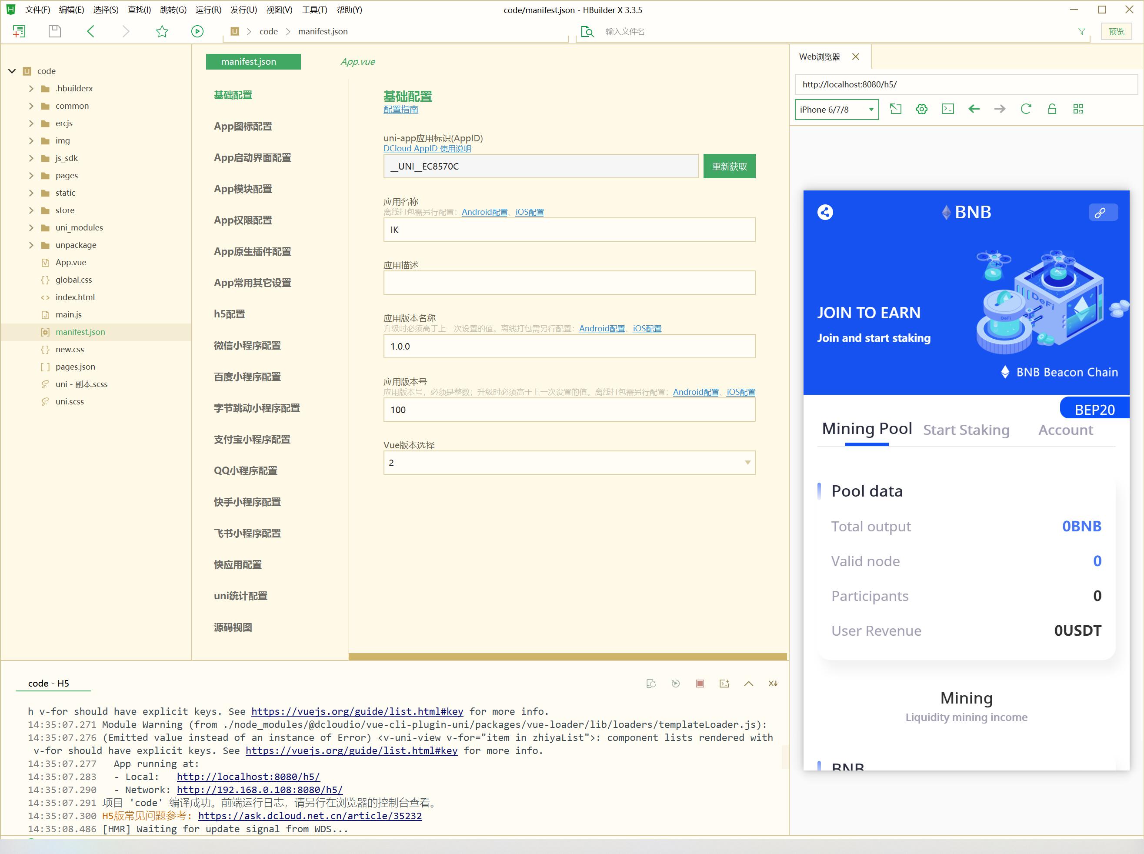Click the App.vue file tab
Image resolution: width=1144 pixels, height=854 pixels.
click(357, 61)
